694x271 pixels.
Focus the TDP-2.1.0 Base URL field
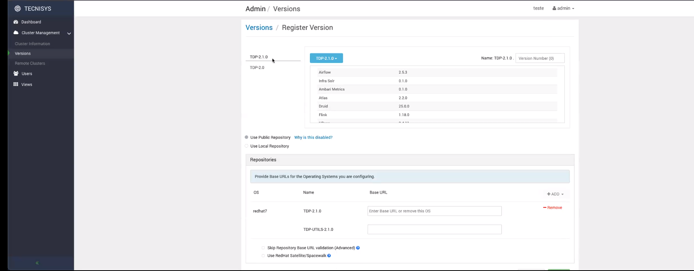coord(434,211)
